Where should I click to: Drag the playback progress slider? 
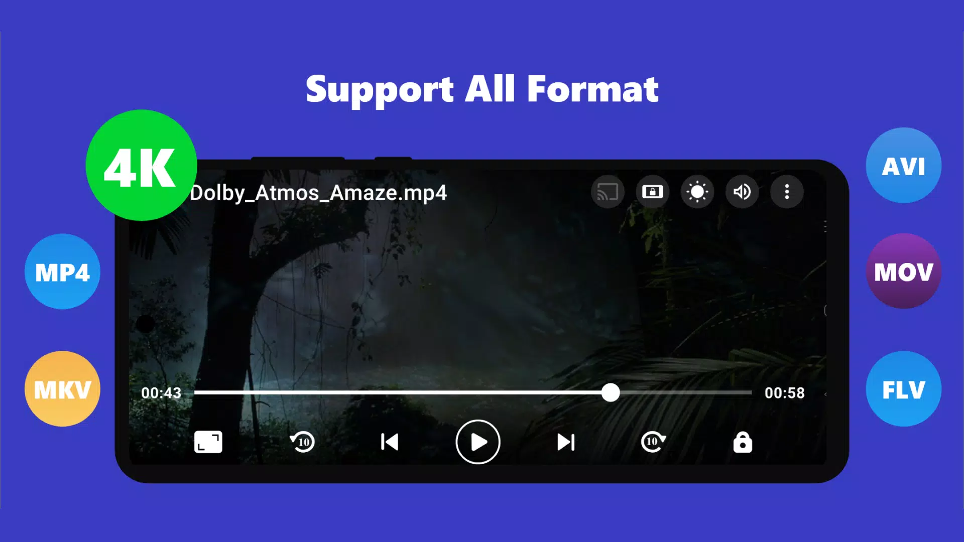(610, 392)
